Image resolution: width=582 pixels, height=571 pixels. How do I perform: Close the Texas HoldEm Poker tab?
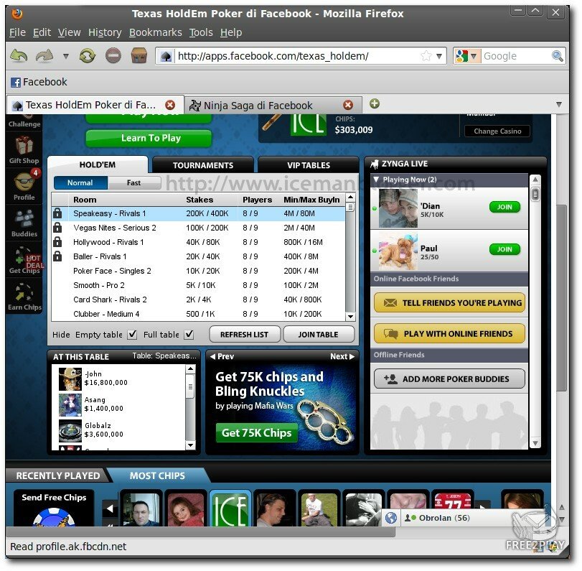(x=170, y=105)
